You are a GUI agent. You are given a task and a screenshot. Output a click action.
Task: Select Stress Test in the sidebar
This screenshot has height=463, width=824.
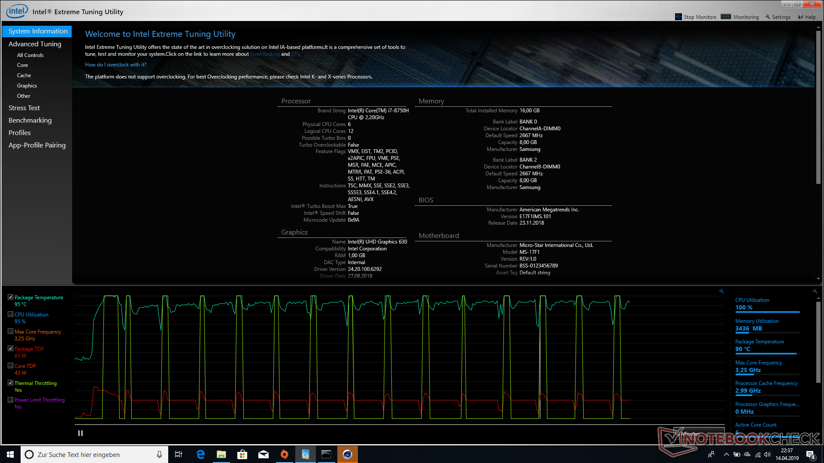click(24, 108)
